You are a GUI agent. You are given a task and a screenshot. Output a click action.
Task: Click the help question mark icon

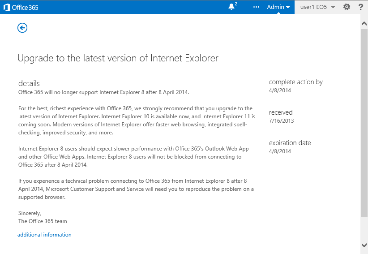point(361,7)
